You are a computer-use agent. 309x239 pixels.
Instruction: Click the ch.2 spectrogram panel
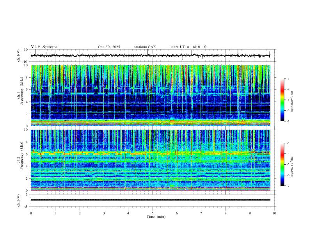150,160
